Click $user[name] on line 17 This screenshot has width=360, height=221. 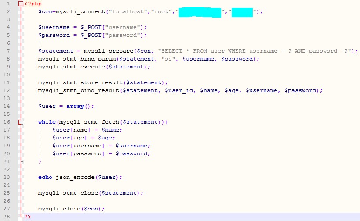pyautogui.click(x=71, y=130)
